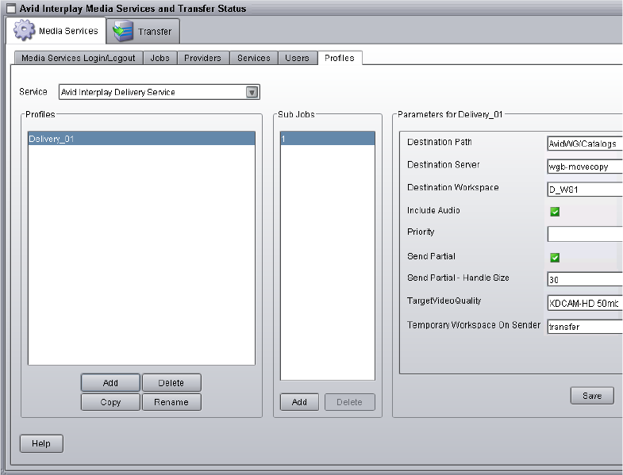Click the Handle Size field showing 30
623x475 pixels.
point(585,280)
